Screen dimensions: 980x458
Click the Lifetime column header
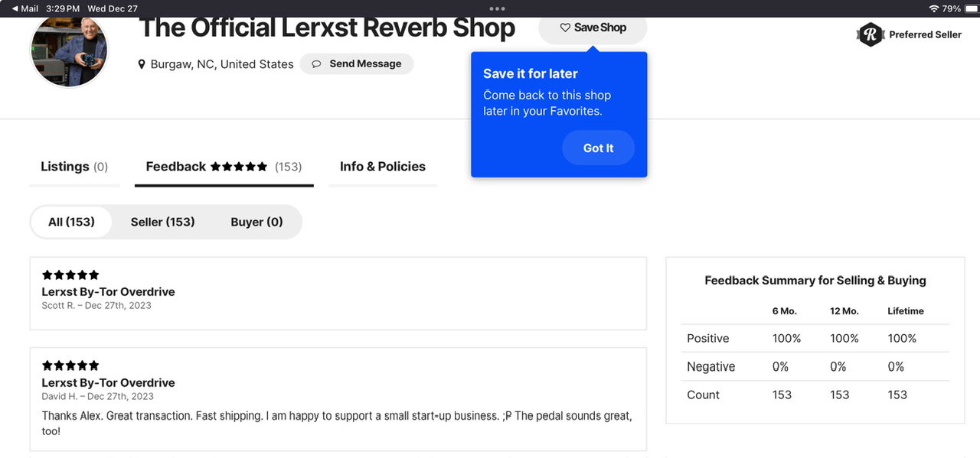906,311
